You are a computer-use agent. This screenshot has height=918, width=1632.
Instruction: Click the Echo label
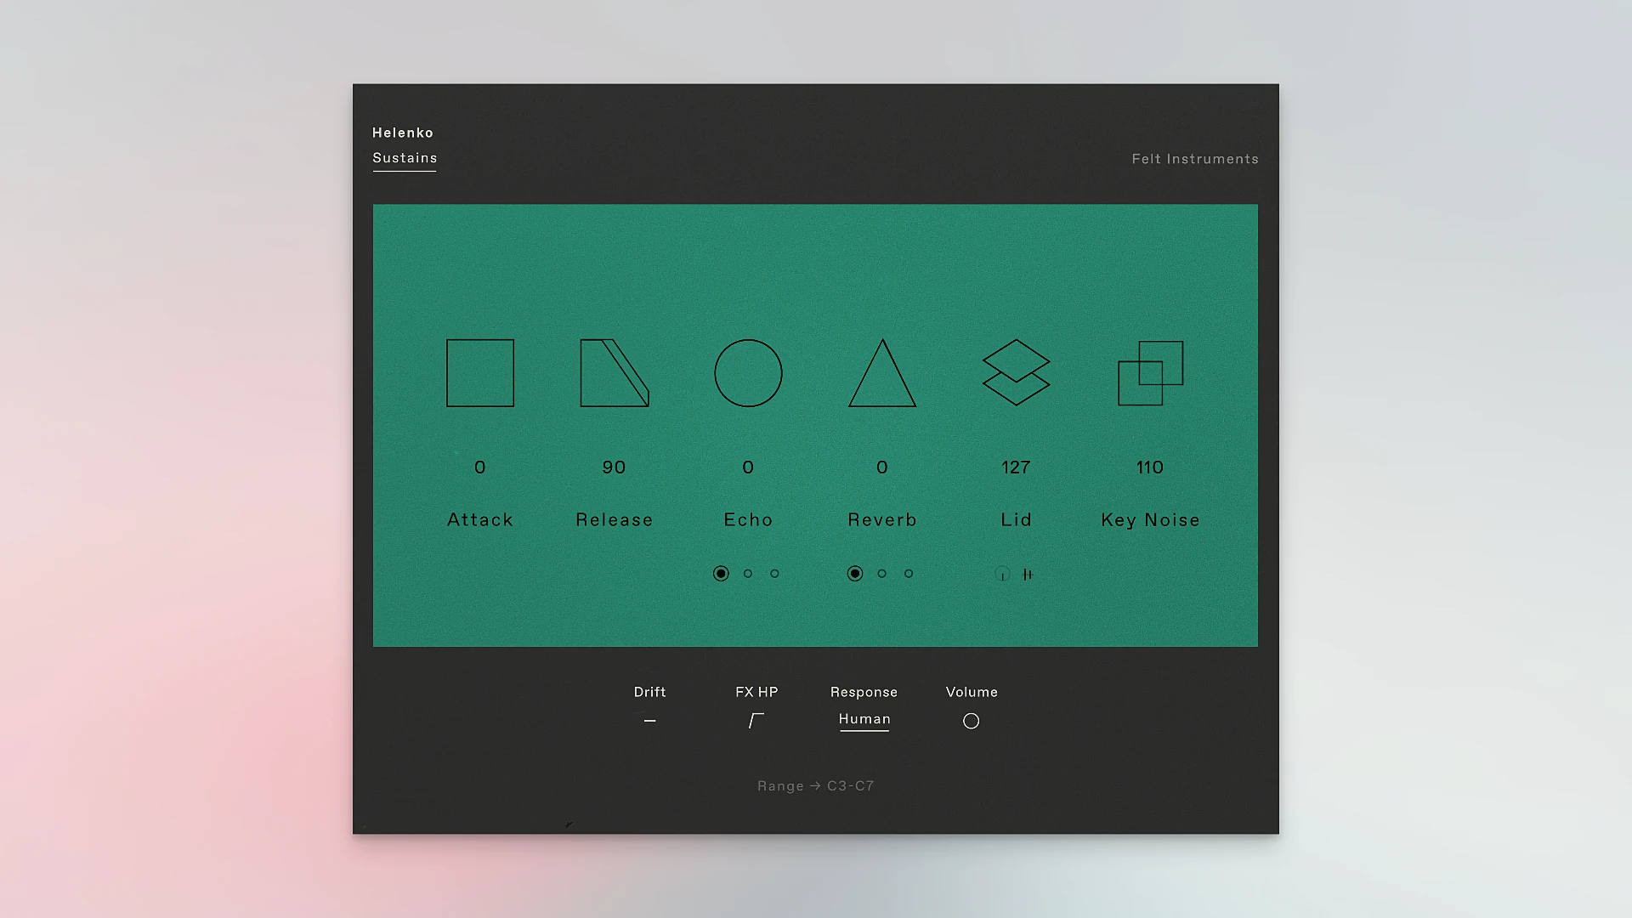(748, 520)
